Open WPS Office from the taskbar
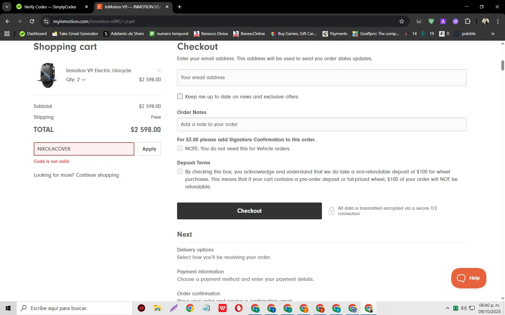The width and height of the screenshot is (505, 315). (223, 308)
